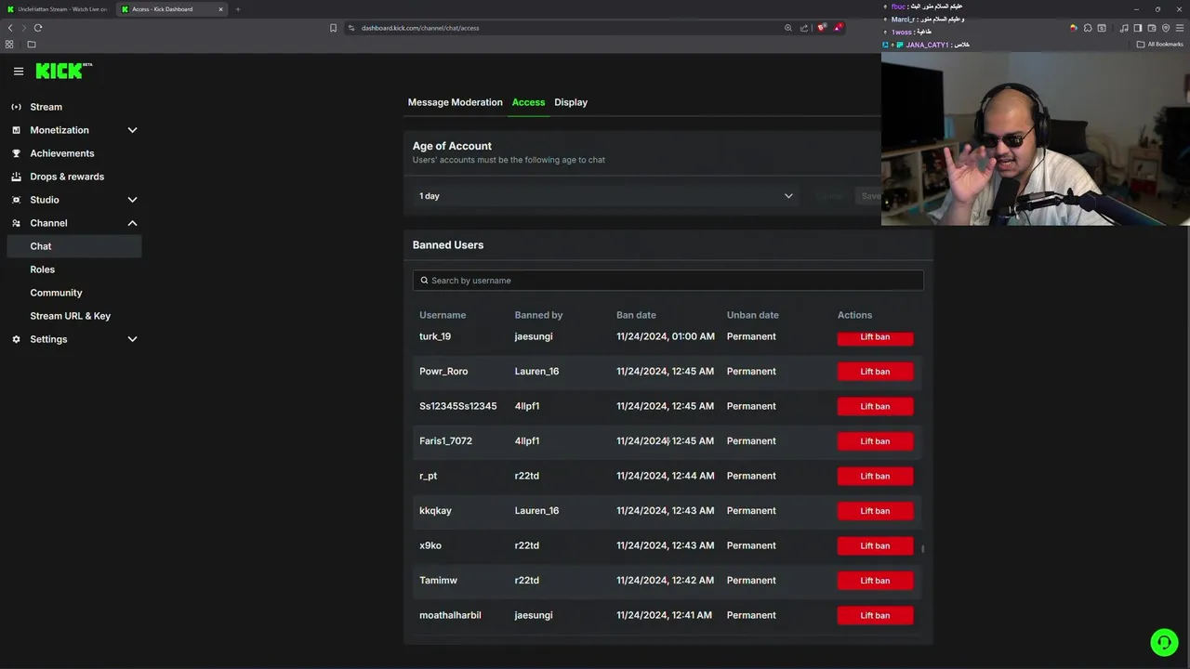
Task: Expand the Studio section chevron
Action: click(132, 200)
